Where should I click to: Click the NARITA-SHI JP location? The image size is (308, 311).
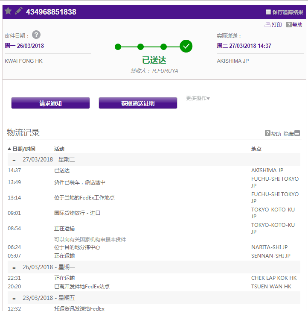[269, 247]
